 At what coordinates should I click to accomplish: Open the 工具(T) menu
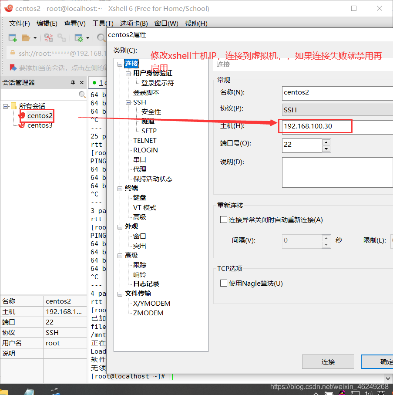tap(103, 24)
